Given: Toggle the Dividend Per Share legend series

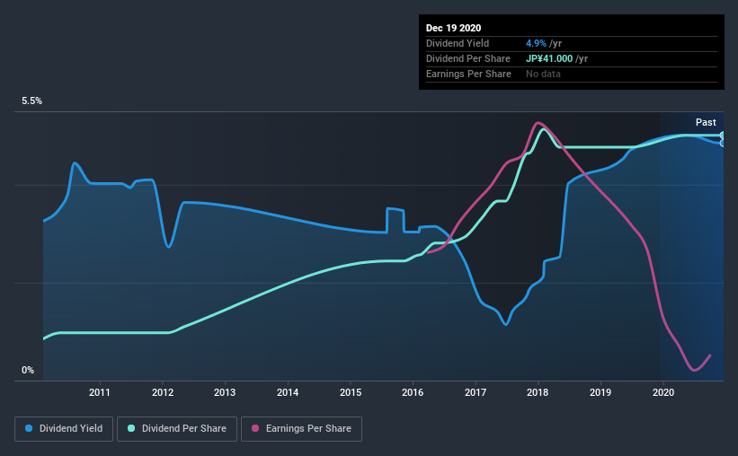Looking at the screenshot, I should [182, 429].
